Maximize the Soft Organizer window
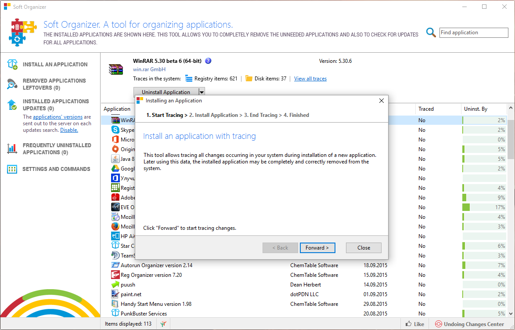Screen dimensions: 515x330 [x=484, y=7]
